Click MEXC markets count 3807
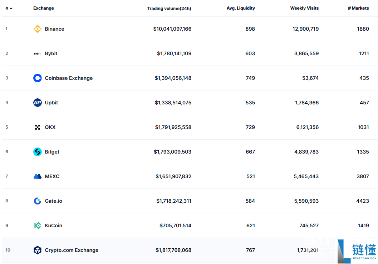 click(x=363, y=176)
